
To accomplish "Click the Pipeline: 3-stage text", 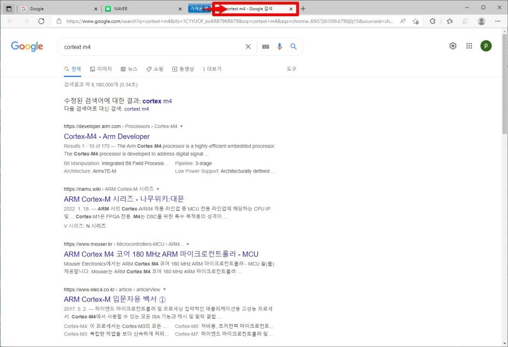I will pyautogui.click(x=193, y=163).
